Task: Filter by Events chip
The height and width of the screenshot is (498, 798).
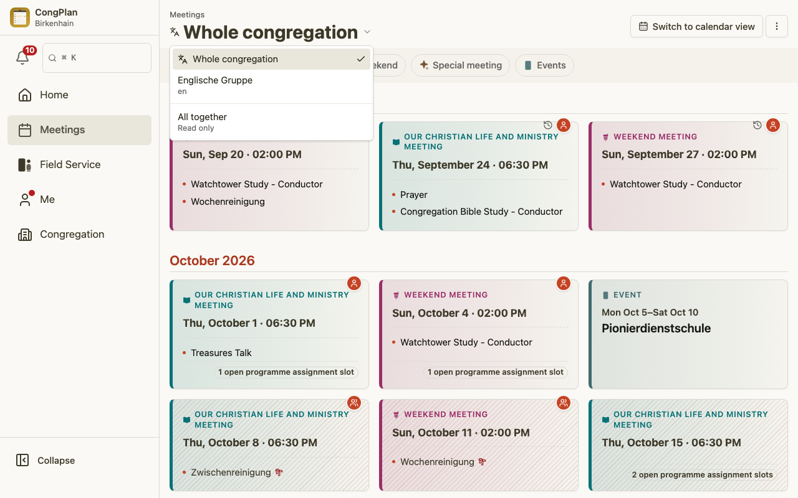Action: pos(544,65)
